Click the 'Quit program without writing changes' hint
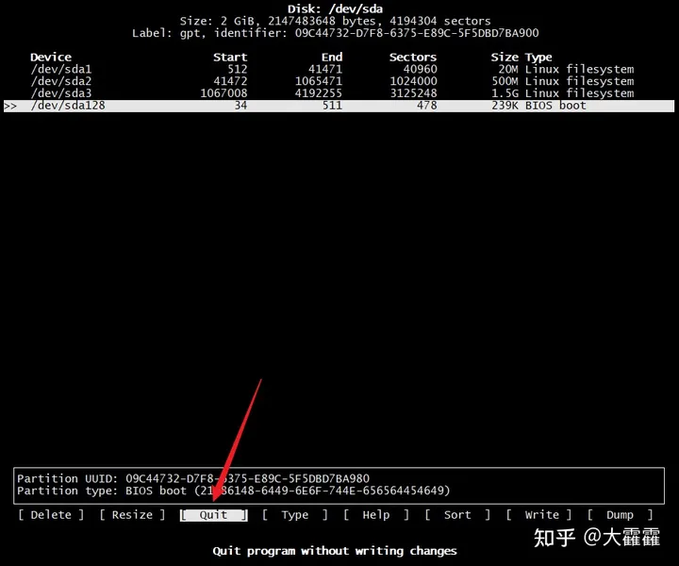Screen dimensions: 679x566 click(335, 551)
